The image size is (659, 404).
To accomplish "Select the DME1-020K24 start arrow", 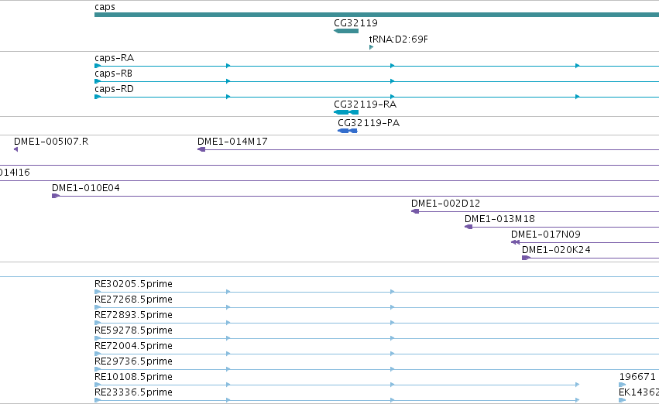I will pyautogui.click(x=526, y=258).
